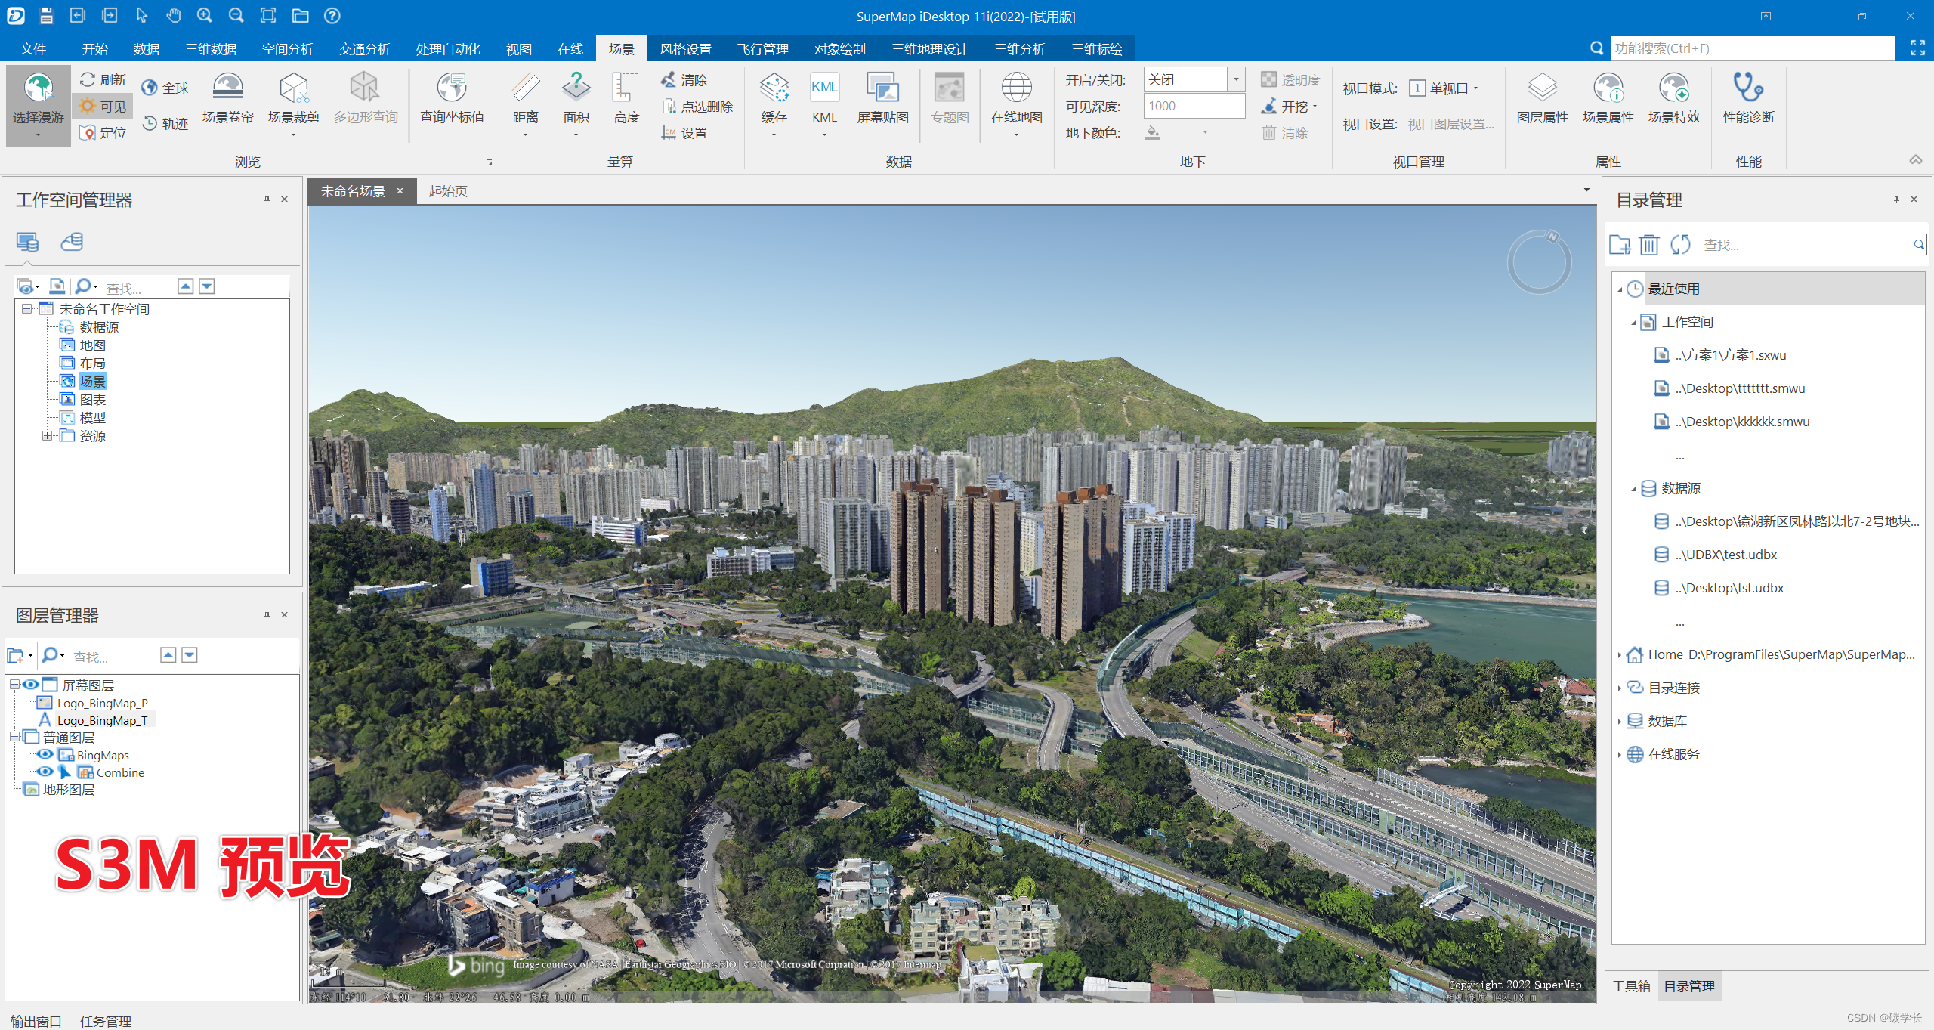Open 场景特效 scene effects

pos(1673,98)
